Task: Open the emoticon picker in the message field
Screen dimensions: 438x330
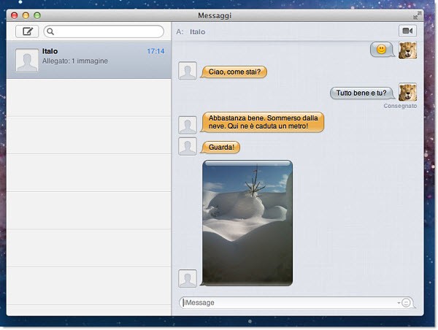Action: (x=406, y=302)
